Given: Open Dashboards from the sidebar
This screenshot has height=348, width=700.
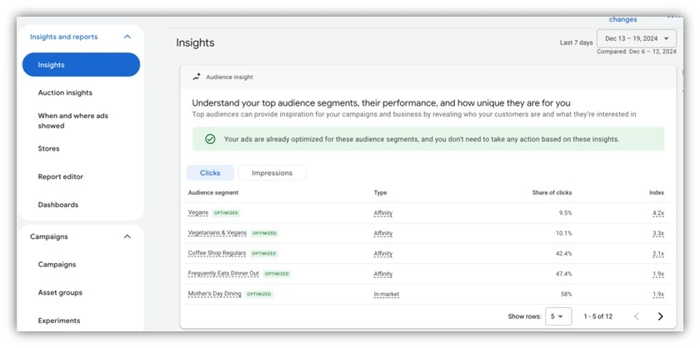Looking at the screenshot, I should (x=58, y=205).
